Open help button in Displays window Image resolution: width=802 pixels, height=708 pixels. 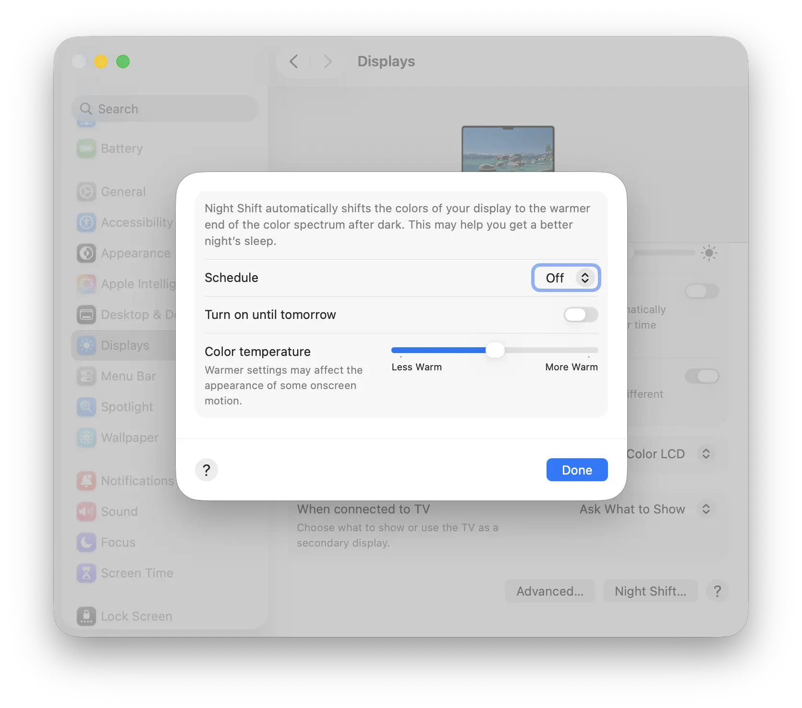[x=717, y=591]
